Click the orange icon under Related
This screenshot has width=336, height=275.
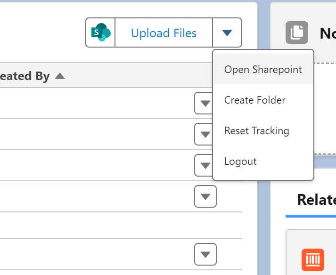(313, 260)
